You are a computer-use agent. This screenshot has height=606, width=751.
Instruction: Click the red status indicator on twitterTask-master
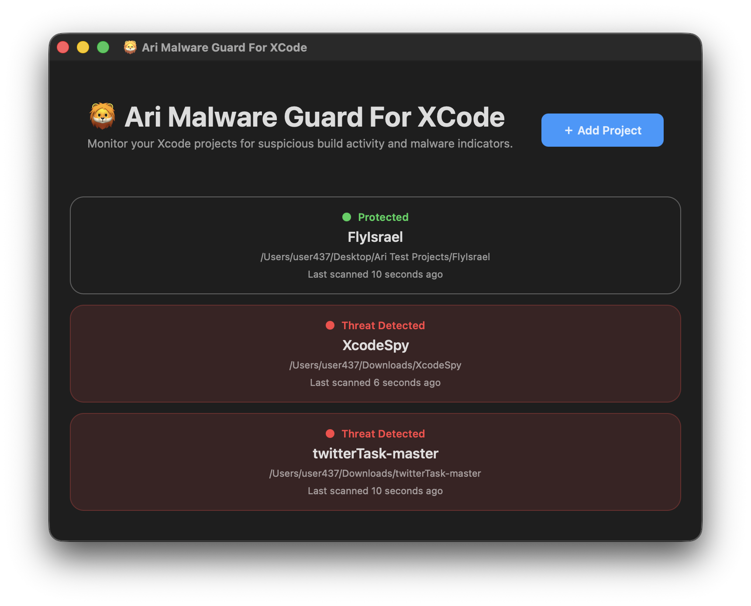point(330,434)
